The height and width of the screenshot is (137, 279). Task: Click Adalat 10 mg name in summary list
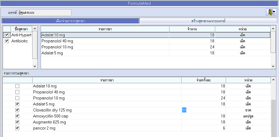(45, 86)
